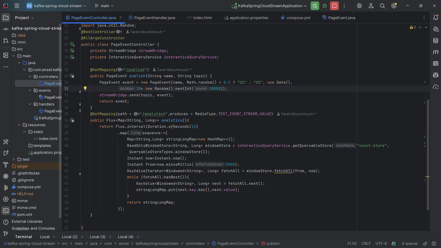Select the Local (3) terminal tab
The width and height of the screenshot is (441, 248).
[x=97, y=237]
